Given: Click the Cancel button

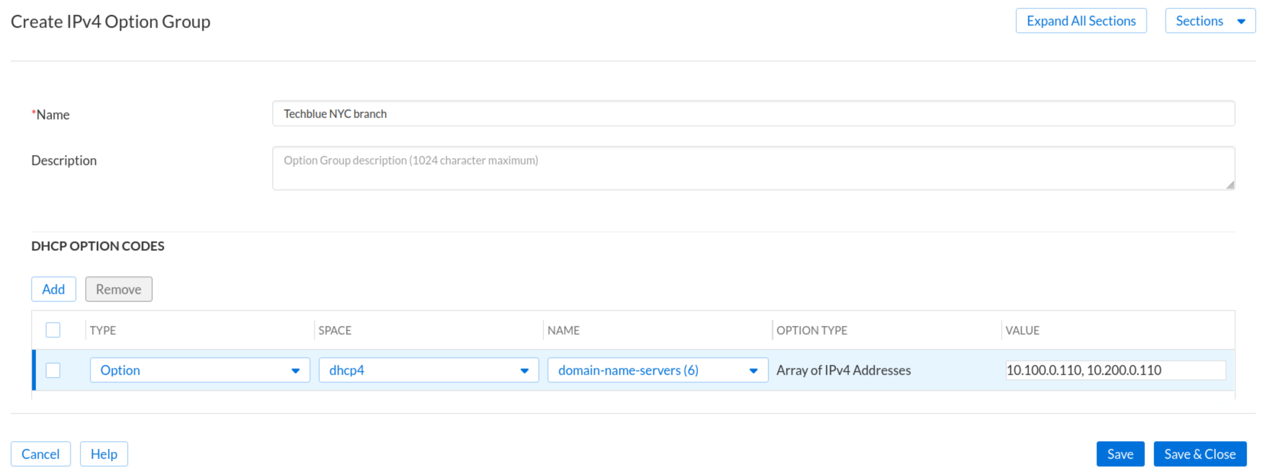Looking at the screenshot, I should [x=40, y=453].
